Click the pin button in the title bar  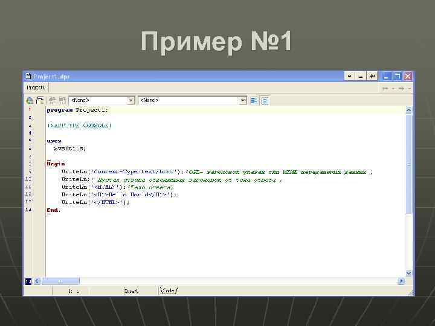click(x=372, y=76)
